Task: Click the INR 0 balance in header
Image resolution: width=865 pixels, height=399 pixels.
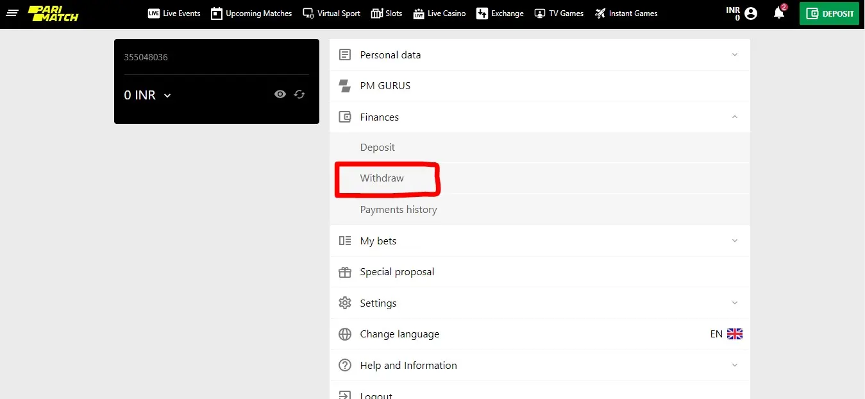Action: [733, 13]
